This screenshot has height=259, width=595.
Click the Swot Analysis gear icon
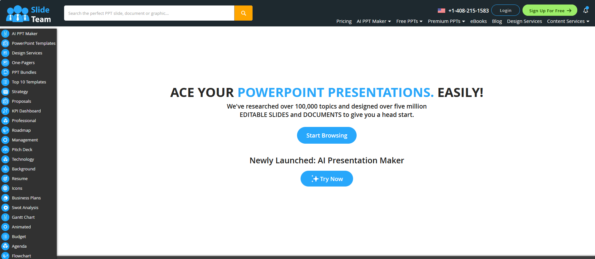click(x=5, y=207)
